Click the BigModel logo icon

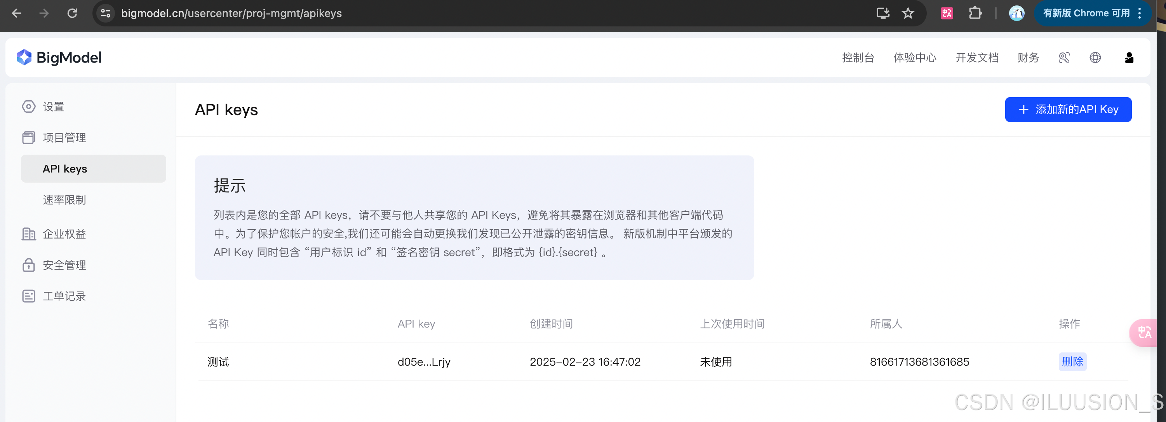click(x=24, y=58)
